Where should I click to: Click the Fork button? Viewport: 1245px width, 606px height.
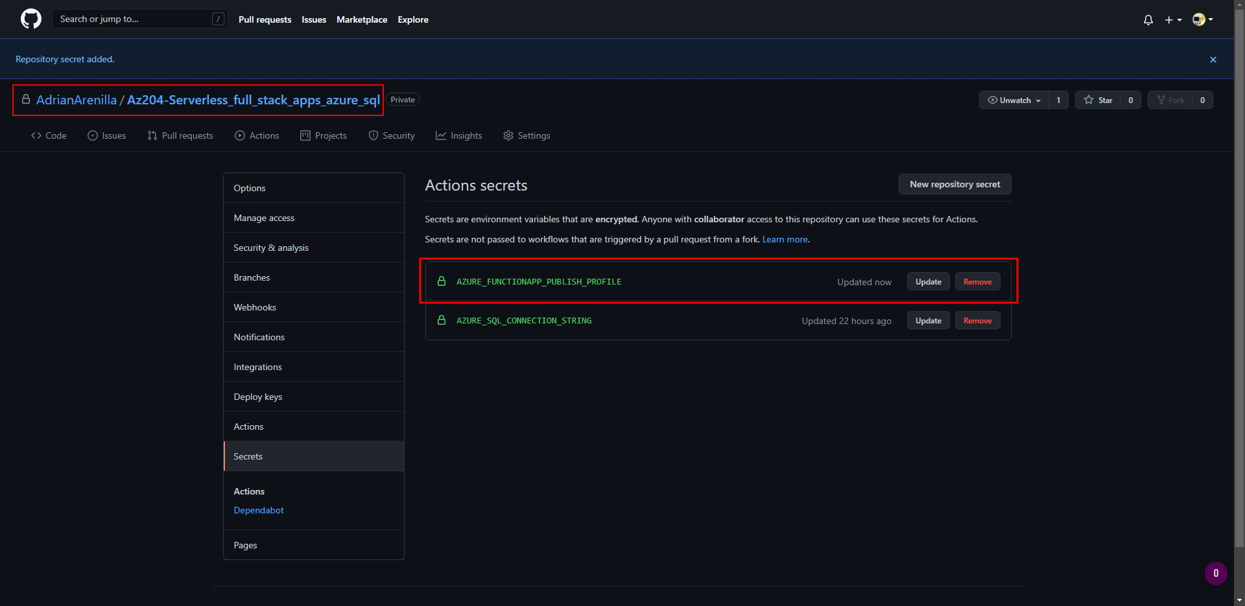pos(1170,100)
